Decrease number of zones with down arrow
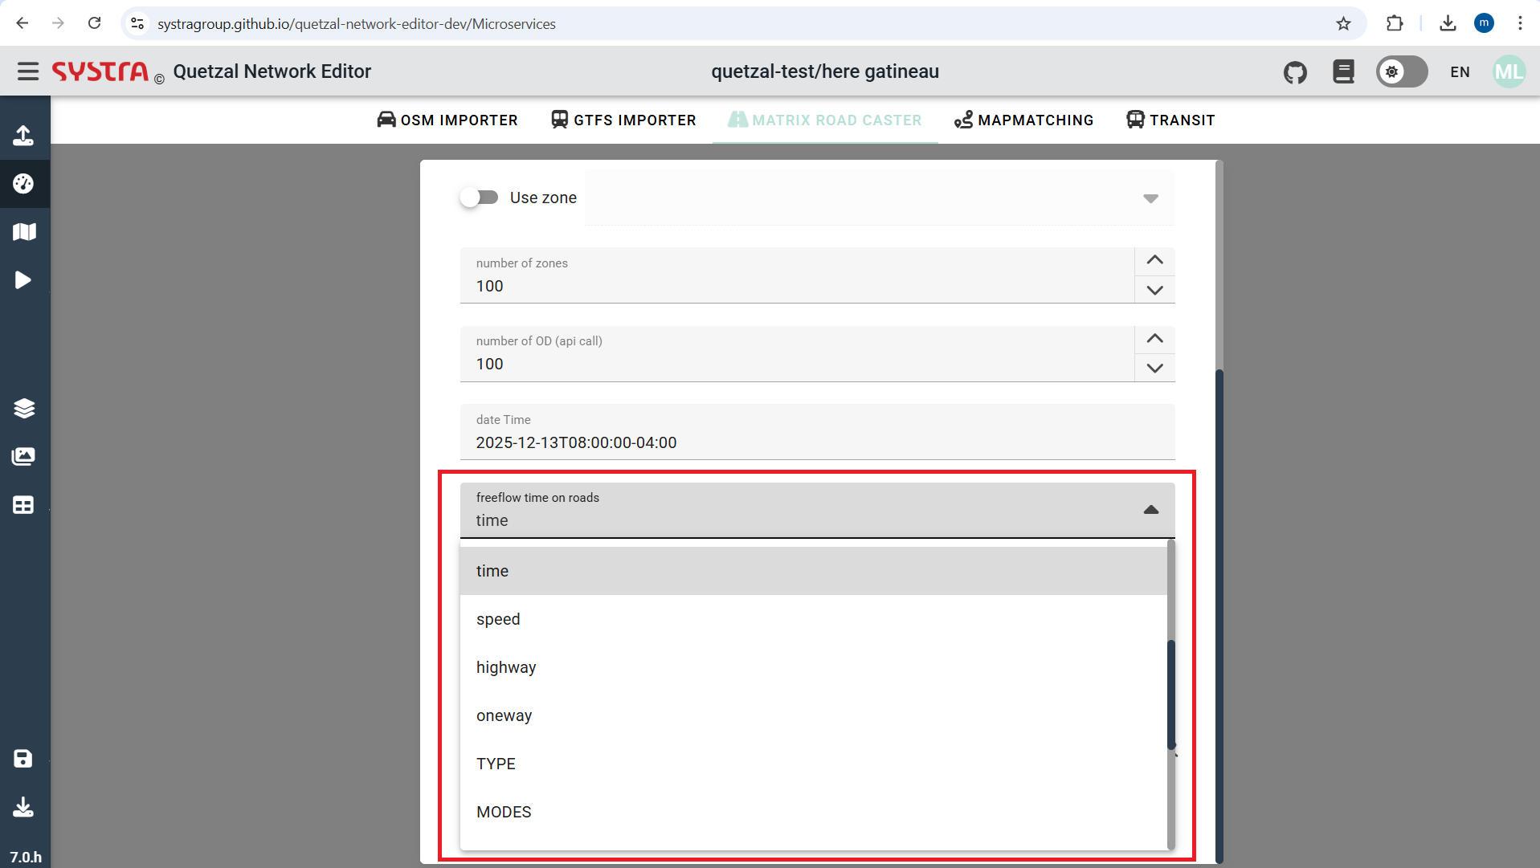Screen dimensions: 1540x868 pyautogui.click(x=1154, y=290)
